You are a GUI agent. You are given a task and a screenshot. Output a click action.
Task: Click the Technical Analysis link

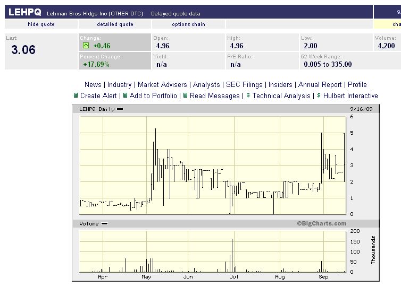281,95
